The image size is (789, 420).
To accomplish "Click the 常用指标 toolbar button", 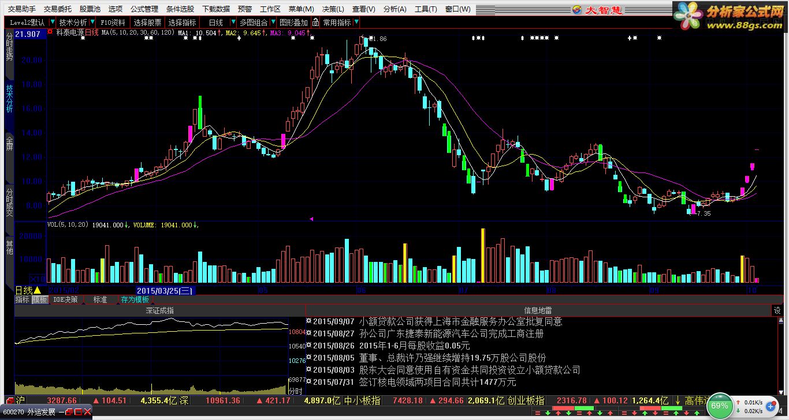I will [337, 22].
